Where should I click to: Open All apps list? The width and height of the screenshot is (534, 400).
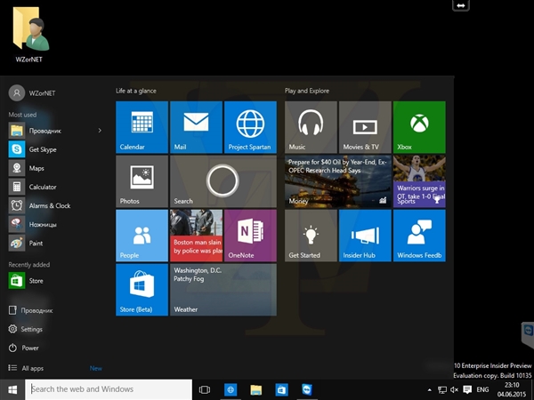tap(33, 368)
